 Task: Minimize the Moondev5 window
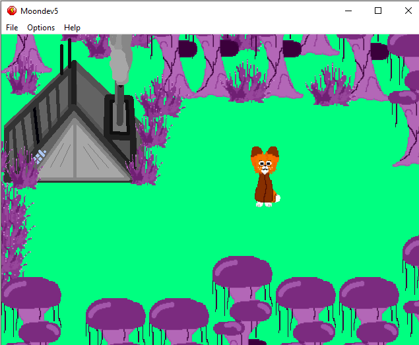348,11
